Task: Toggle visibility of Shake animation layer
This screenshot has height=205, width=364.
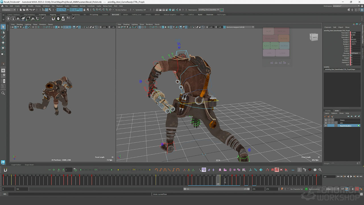Action: [326, 120]
